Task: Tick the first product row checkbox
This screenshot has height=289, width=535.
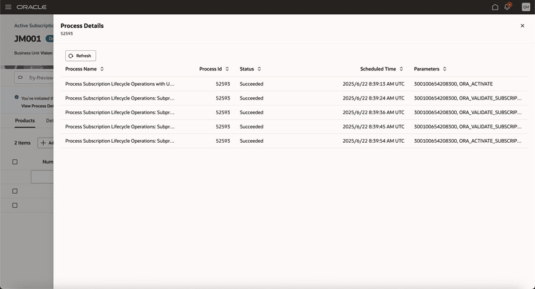Action: pos(15,191)
